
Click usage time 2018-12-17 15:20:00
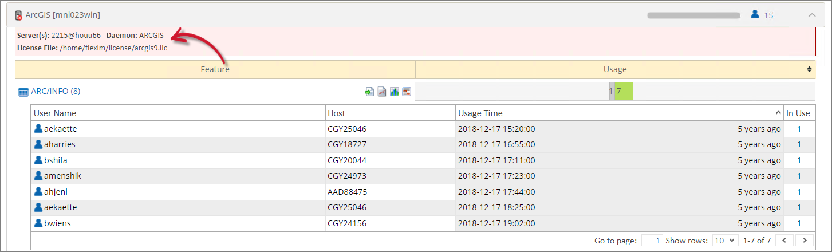[x=496, y=129]
